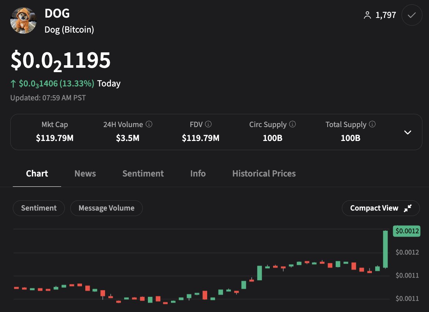
Task: Click the Total Supply 100B value
Action: point(350,138)
